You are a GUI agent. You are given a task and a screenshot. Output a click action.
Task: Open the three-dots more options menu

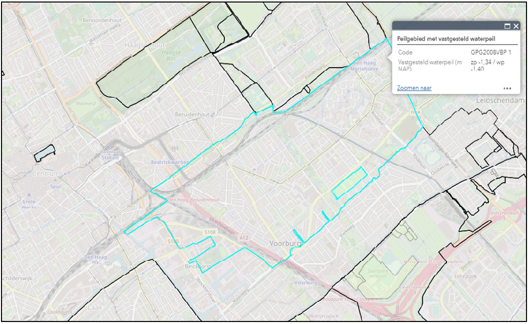click(x=507, y=89)
